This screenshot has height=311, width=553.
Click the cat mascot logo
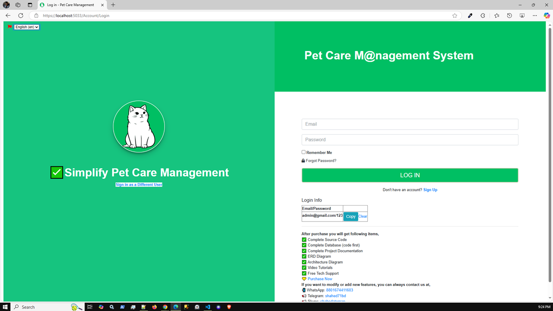click(139, 126)
